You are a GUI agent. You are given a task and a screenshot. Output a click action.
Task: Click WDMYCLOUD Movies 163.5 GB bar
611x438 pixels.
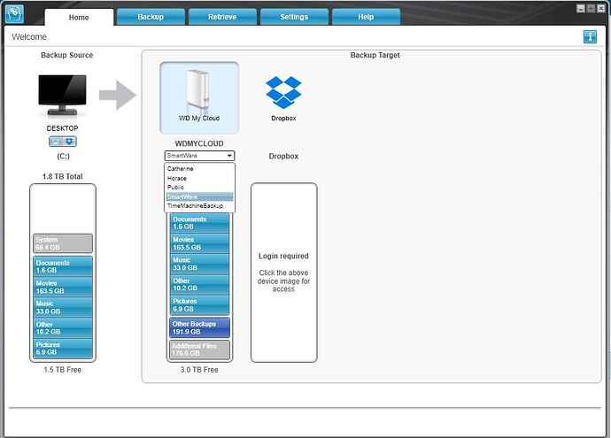click(x=199, y=243)
